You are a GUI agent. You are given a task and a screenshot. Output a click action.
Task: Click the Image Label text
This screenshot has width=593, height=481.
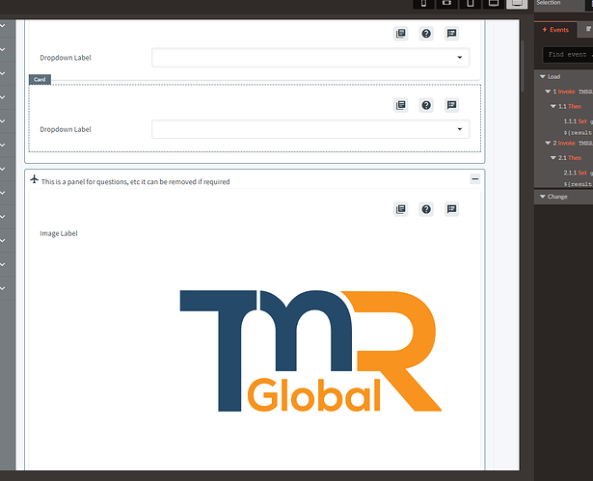point(59,233)
